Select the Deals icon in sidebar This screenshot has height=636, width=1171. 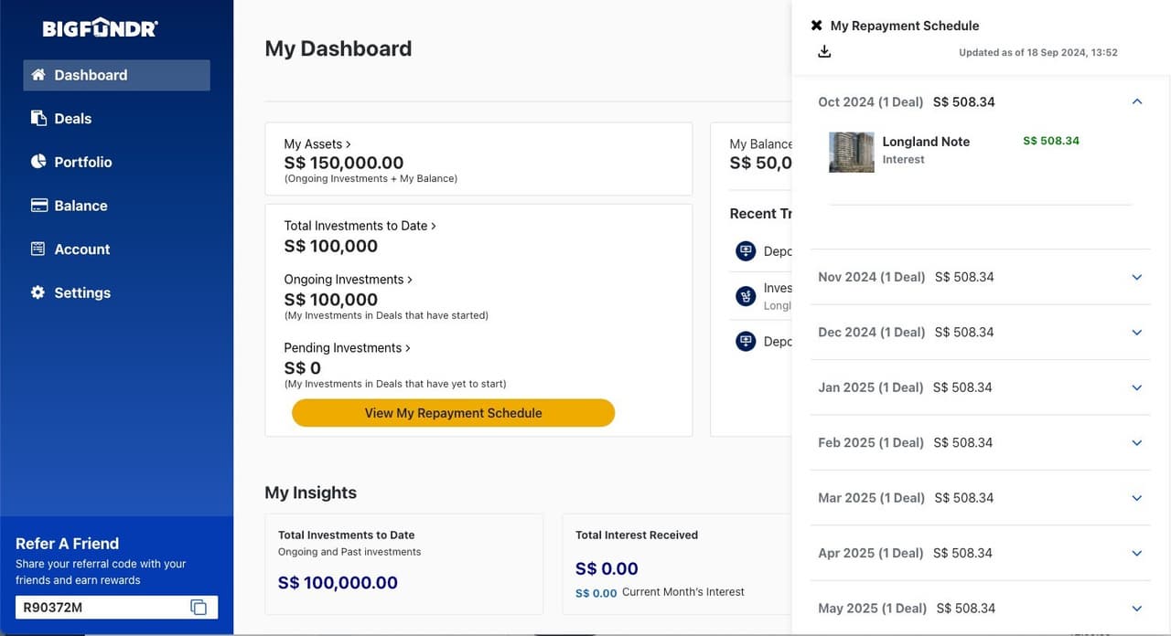(38, 118)
